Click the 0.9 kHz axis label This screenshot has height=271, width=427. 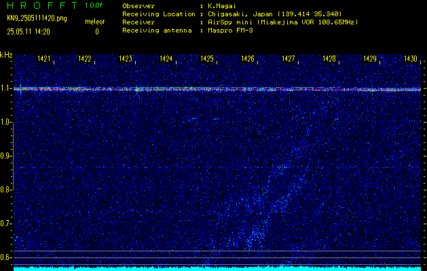(x=5, y=156)
